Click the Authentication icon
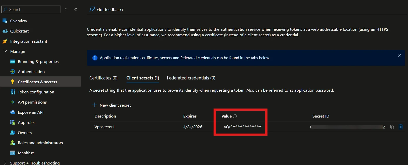408x165 pixels. 12,72
